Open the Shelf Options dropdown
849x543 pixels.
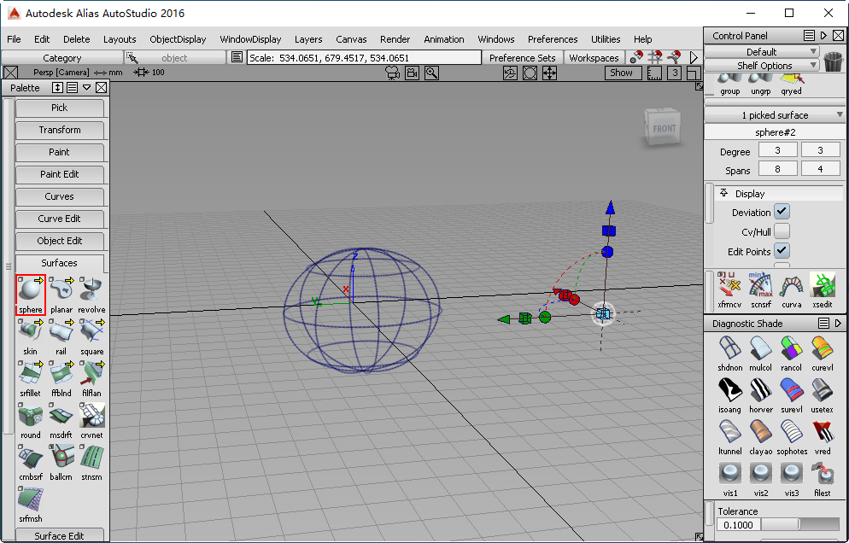pos(761,66)
